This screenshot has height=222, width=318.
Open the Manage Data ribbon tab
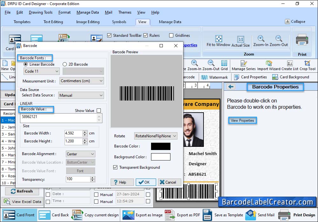[x=170, y=22]
